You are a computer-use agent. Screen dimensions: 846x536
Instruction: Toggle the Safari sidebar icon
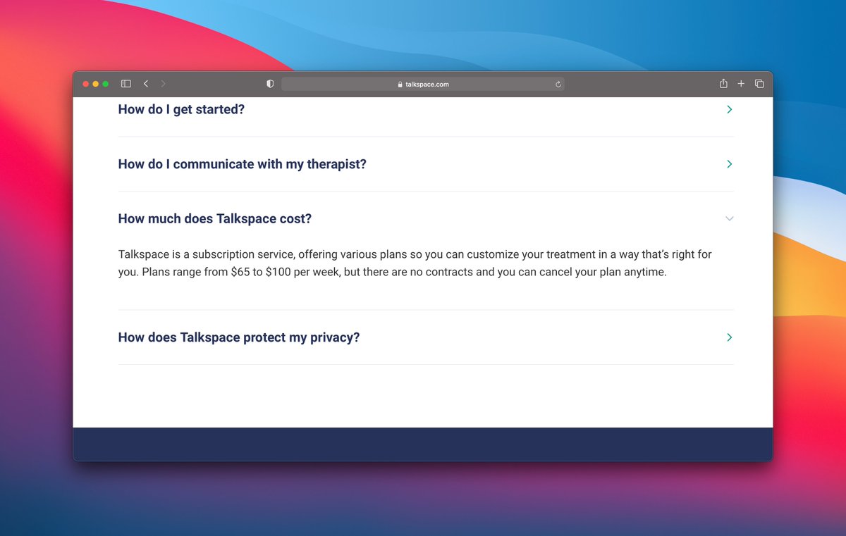pyautogui.click(x=126, y=84)
